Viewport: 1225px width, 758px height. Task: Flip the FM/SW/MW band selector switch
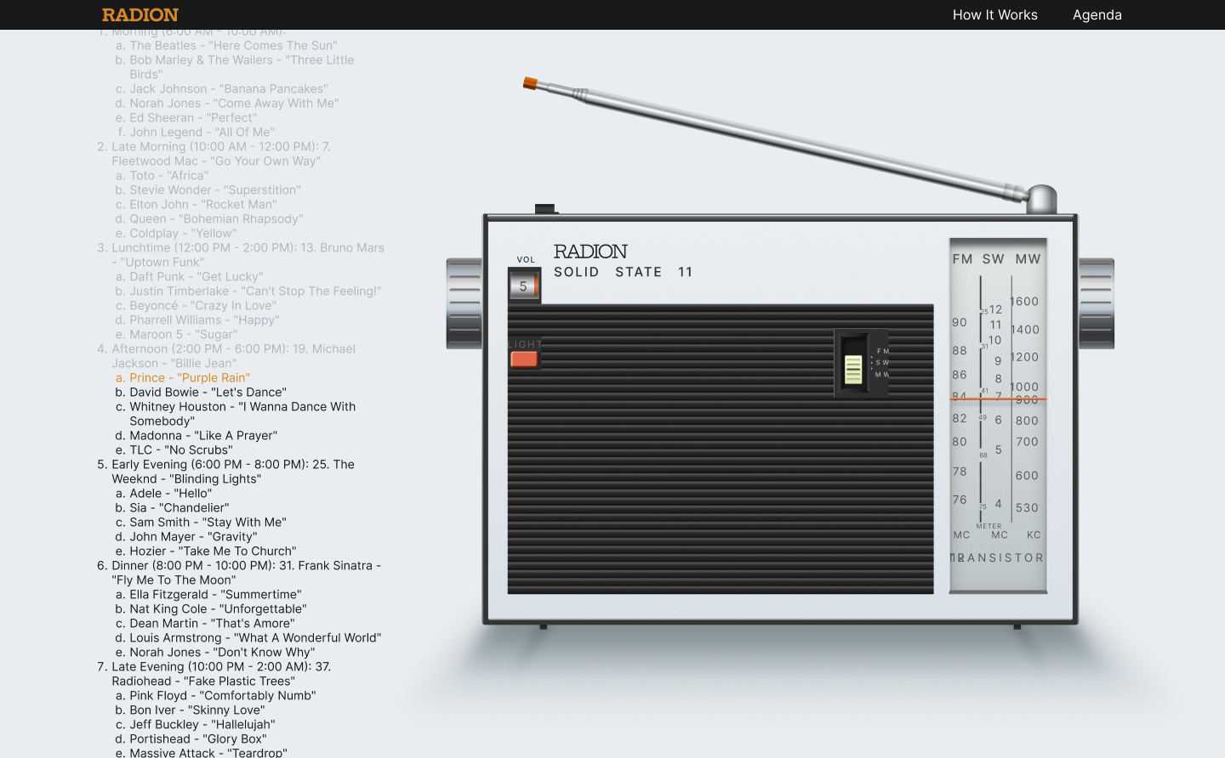pos(853,369)
